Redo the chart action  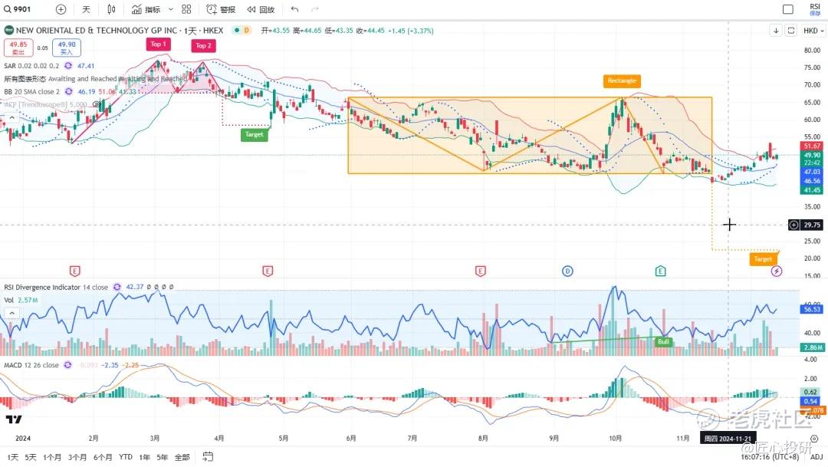(315, 9)
